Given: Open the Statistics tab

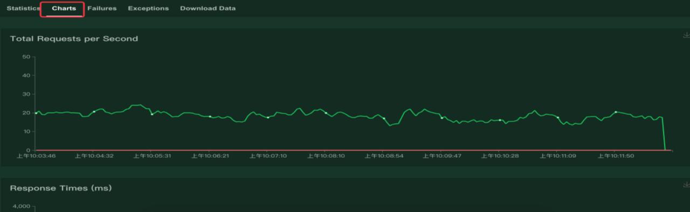Looking at the screenshot, I should [23, 9].
